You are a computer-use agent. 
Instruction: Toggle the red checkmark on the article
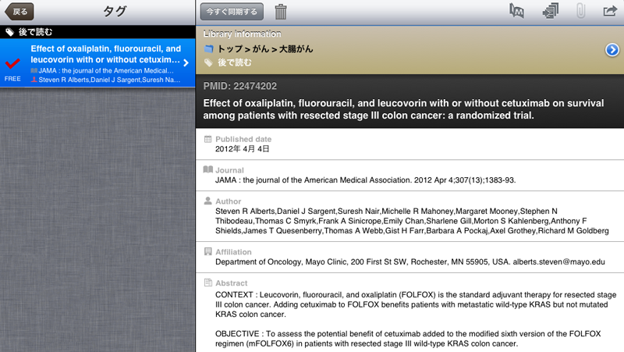click(12, 63)
